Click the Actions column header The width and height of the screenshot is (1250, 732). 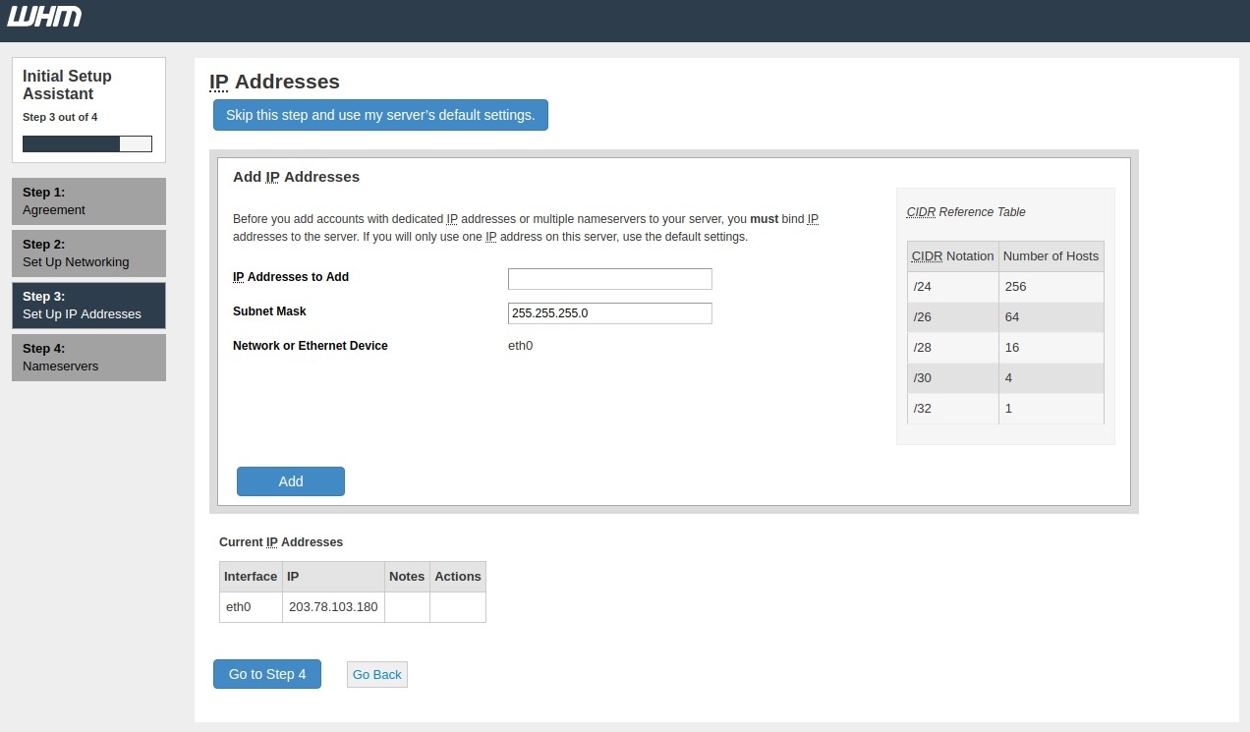coord(458,577)
